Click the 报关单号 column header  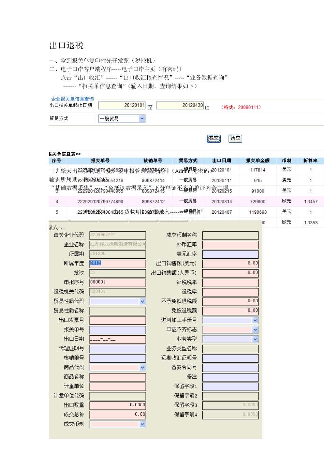coord(100,161)
